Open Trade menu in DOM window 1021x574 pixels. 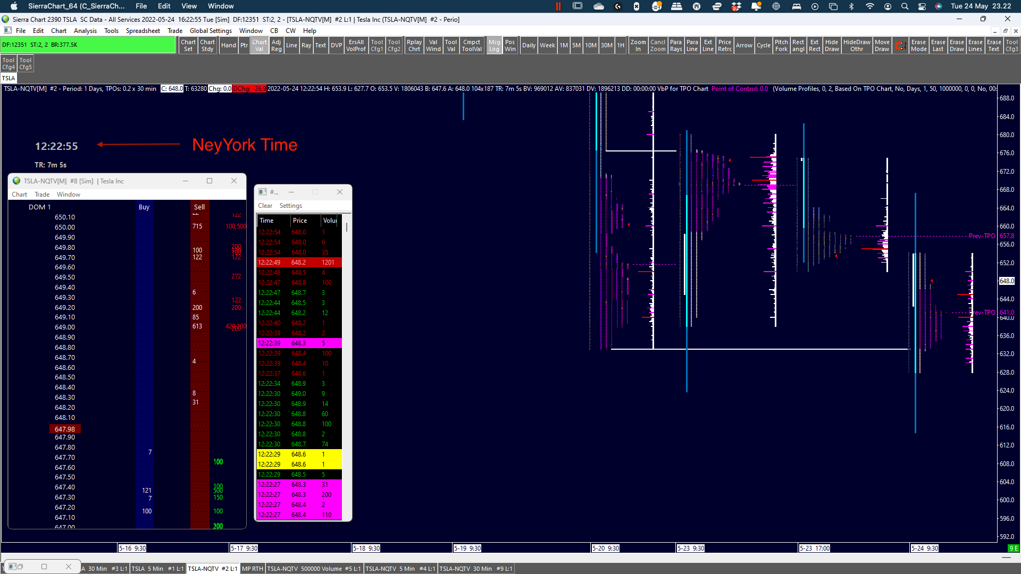pyautogui.click(x=42, y=195)
